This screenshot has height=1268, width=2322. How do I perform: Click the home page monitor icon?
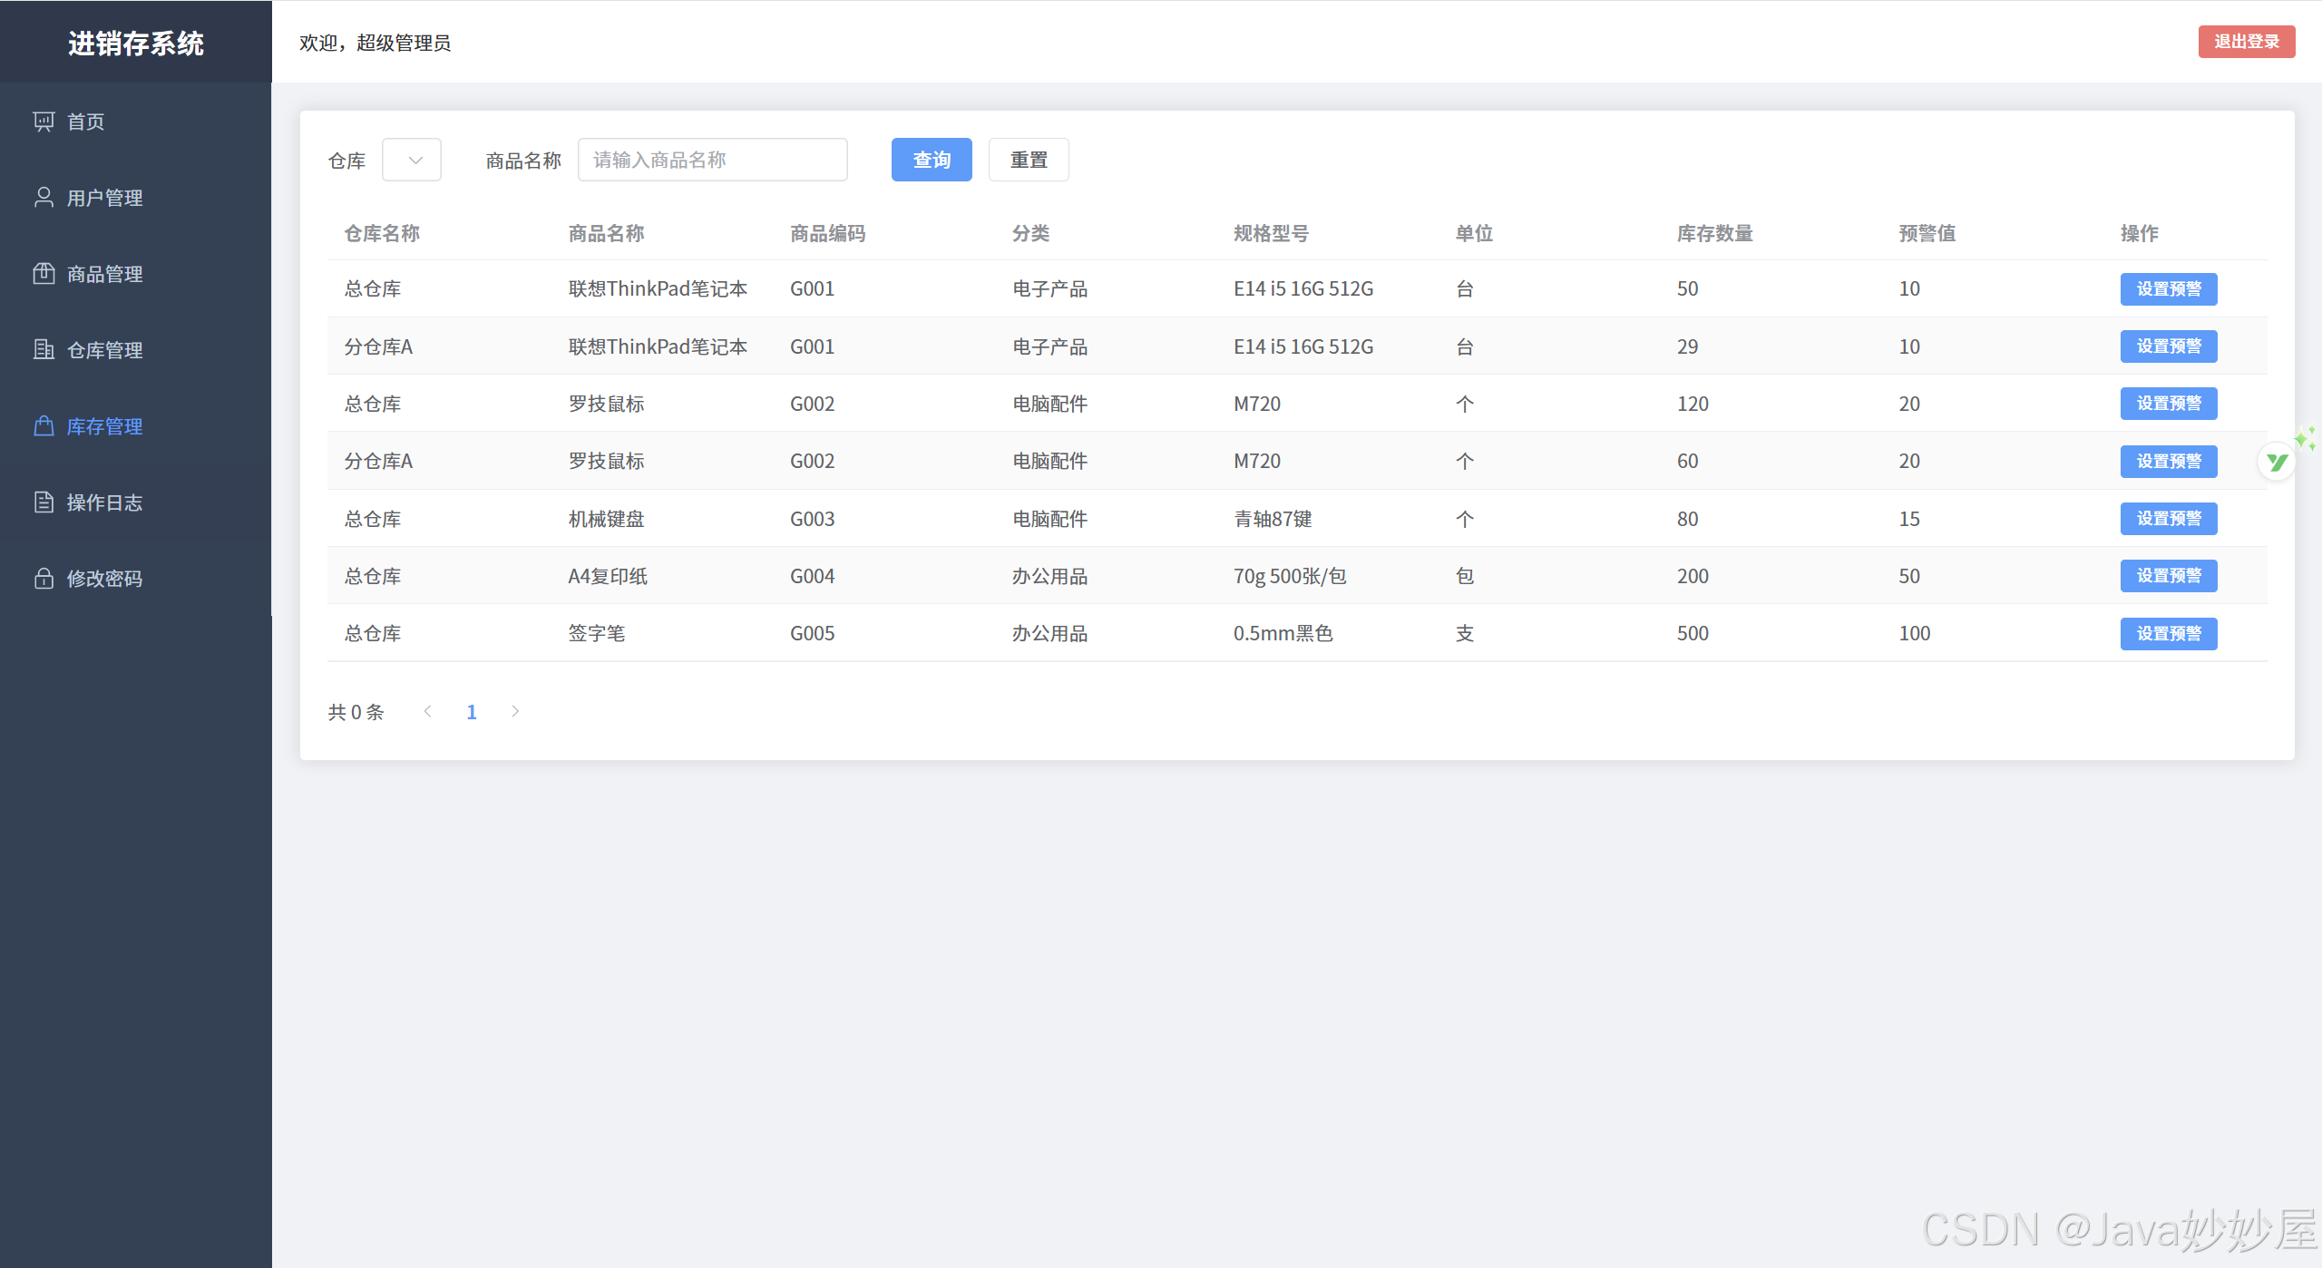(x=44, y=122)
